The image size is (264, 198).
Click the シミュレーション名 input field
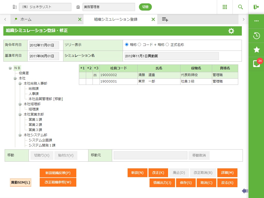tap(171, 56)
